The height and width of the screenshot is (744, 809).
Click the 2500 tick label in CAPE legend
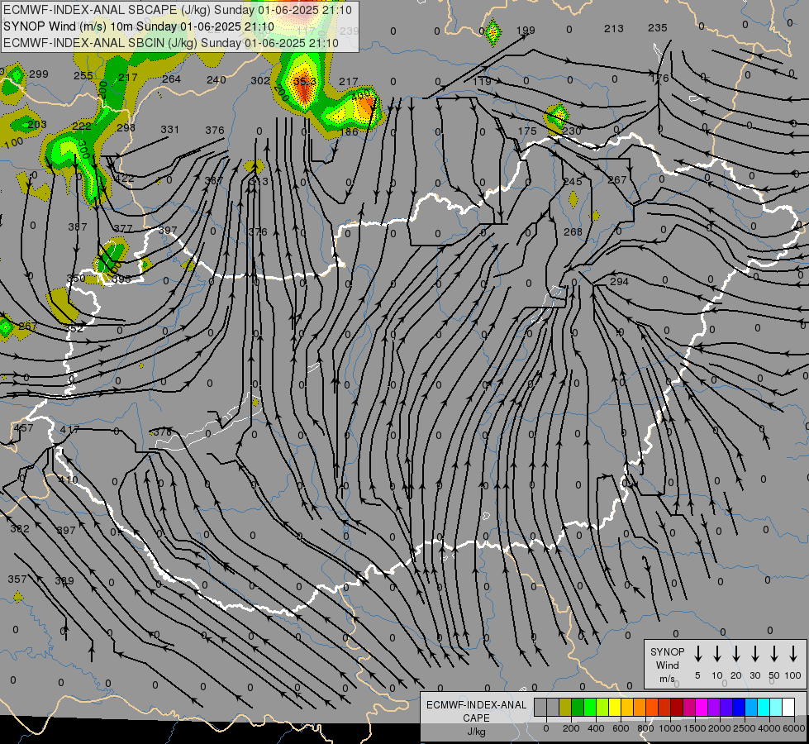[x=744, y=728]
